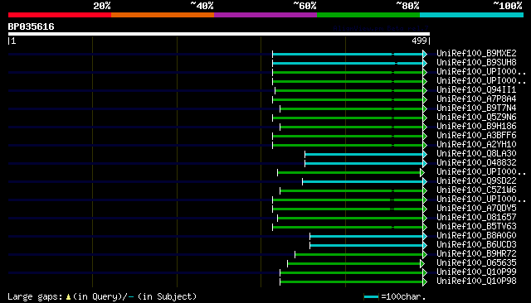Image resolution: width=531 pixels, height=303 pixels.
Task: Select the UniRef100_Q9SD22 subject label
Action: click(476, 181)
